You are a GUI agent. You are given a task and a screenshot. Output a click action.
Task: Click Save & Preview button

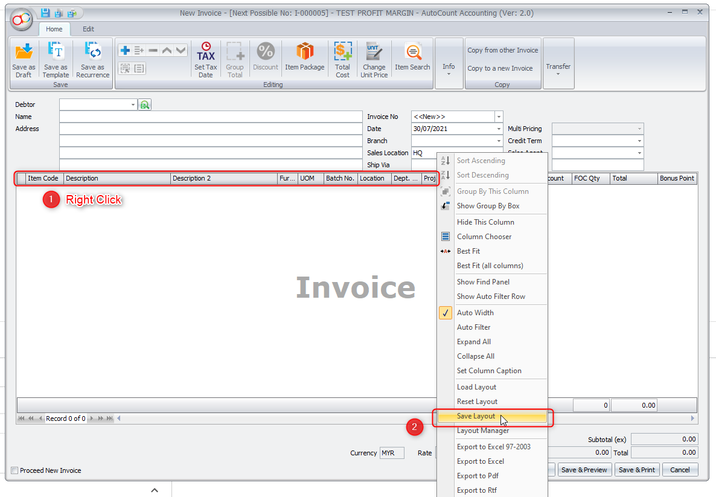pyautogui.click(x=584, y=470)
